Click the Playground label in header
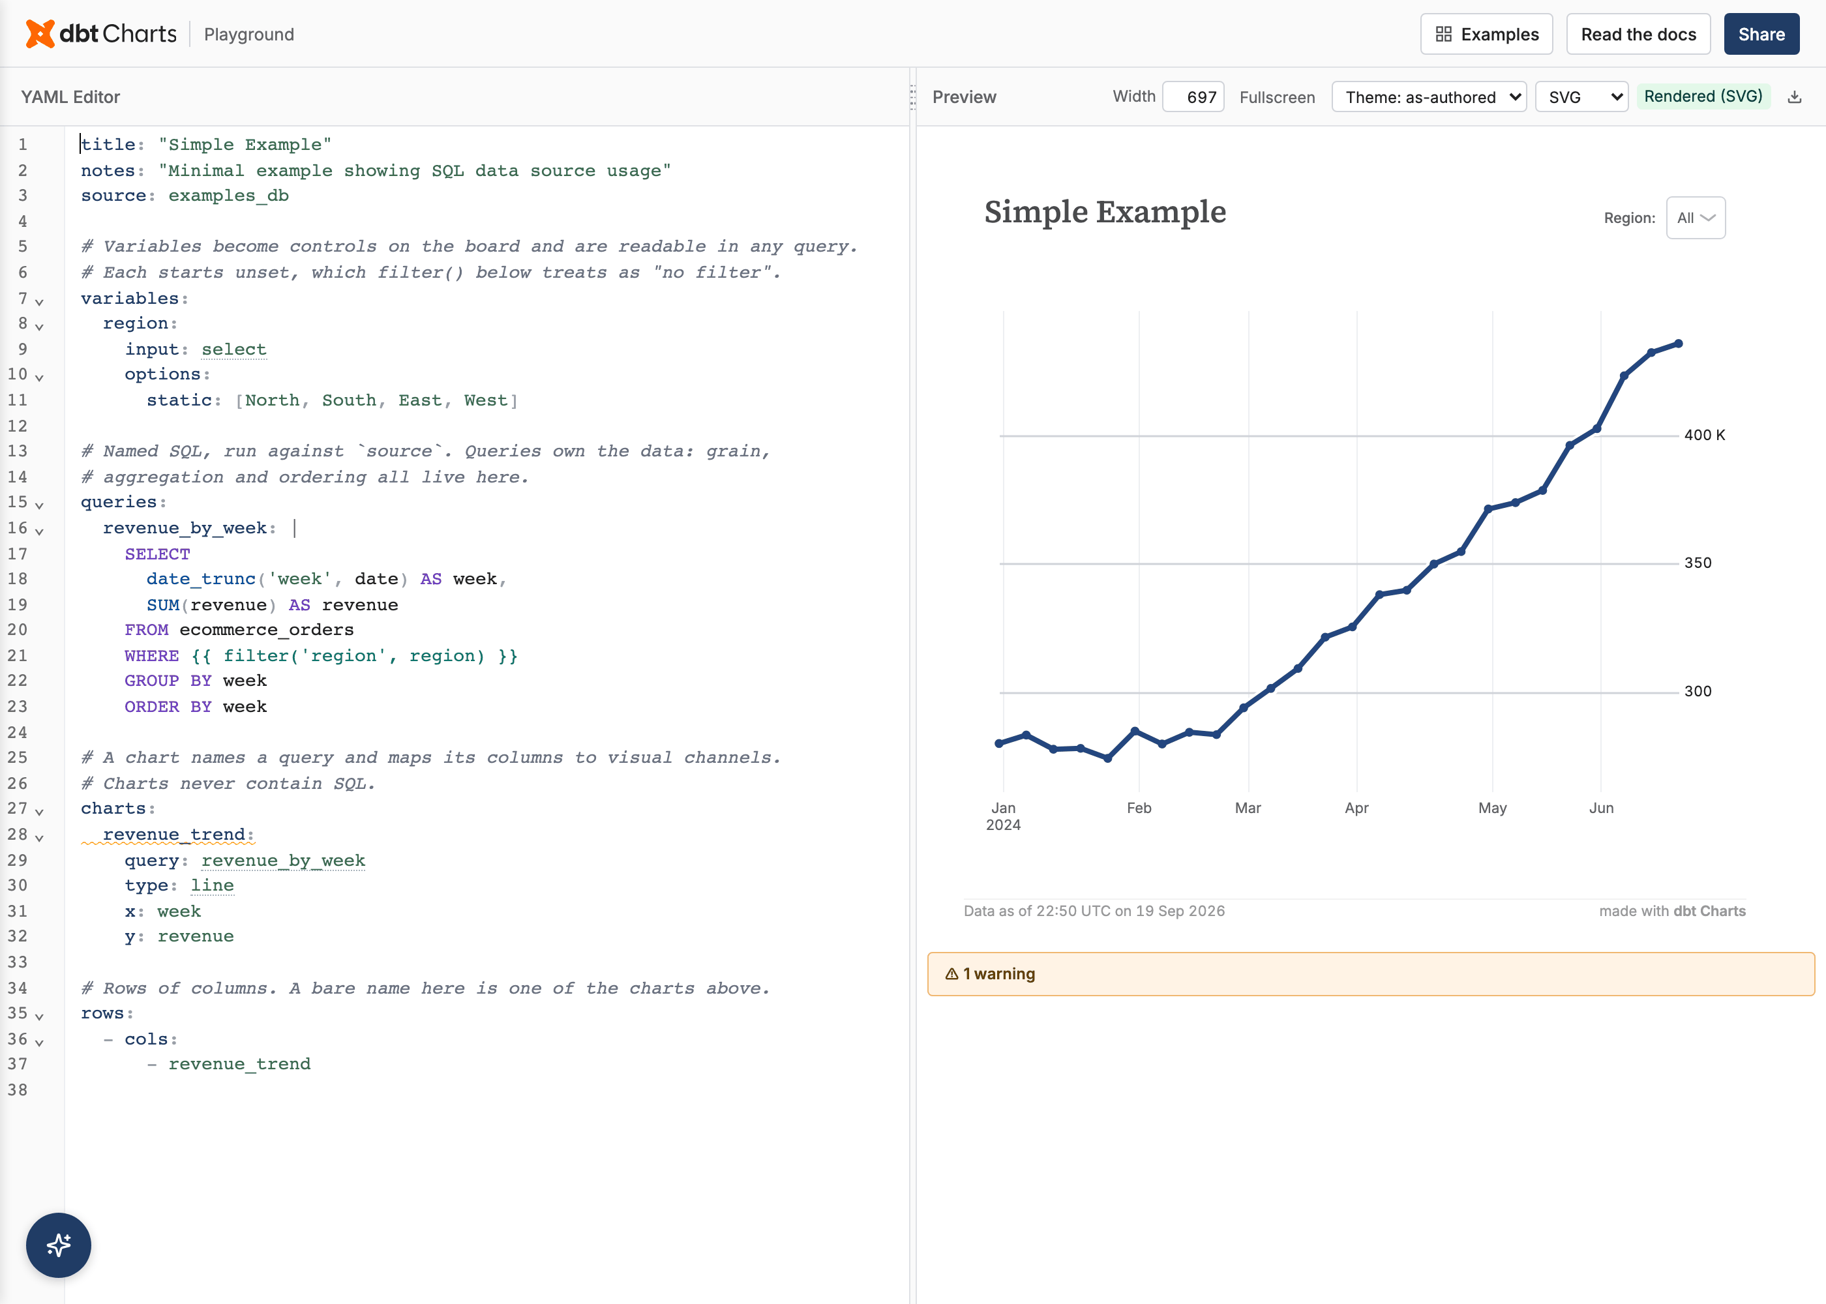 tap(249, 35)
